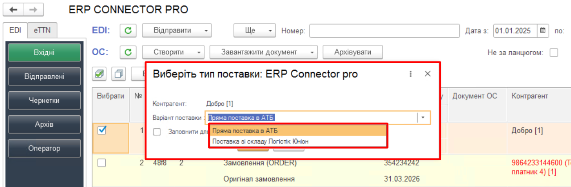Refresh the EDI document list

pyautogui.click(x=128, y=31)
